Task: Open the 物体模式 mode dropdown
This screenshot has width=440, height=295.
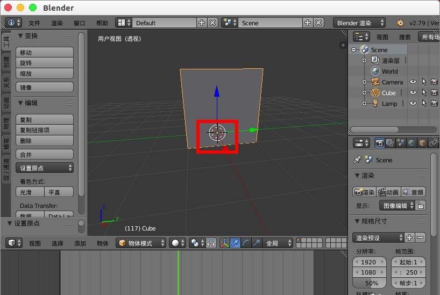Action: tap(140, 243)
